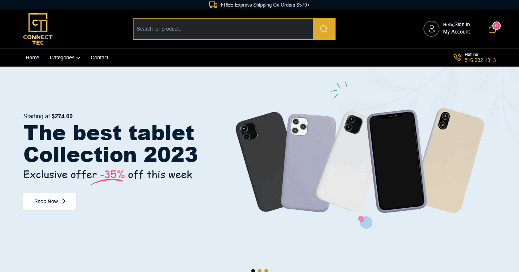Expand the Categories dropdown menu

pos(65,58)
